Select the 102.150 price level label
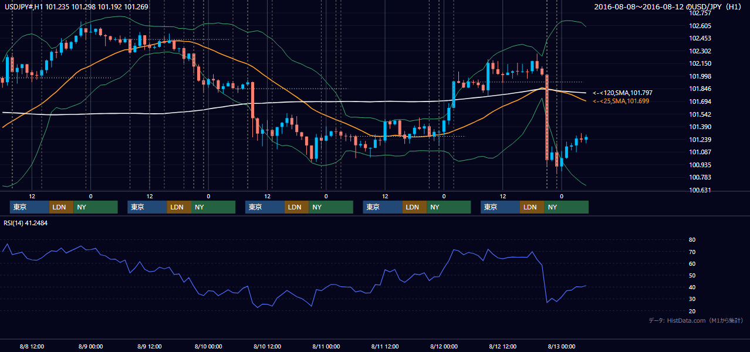 coord(700,63)
